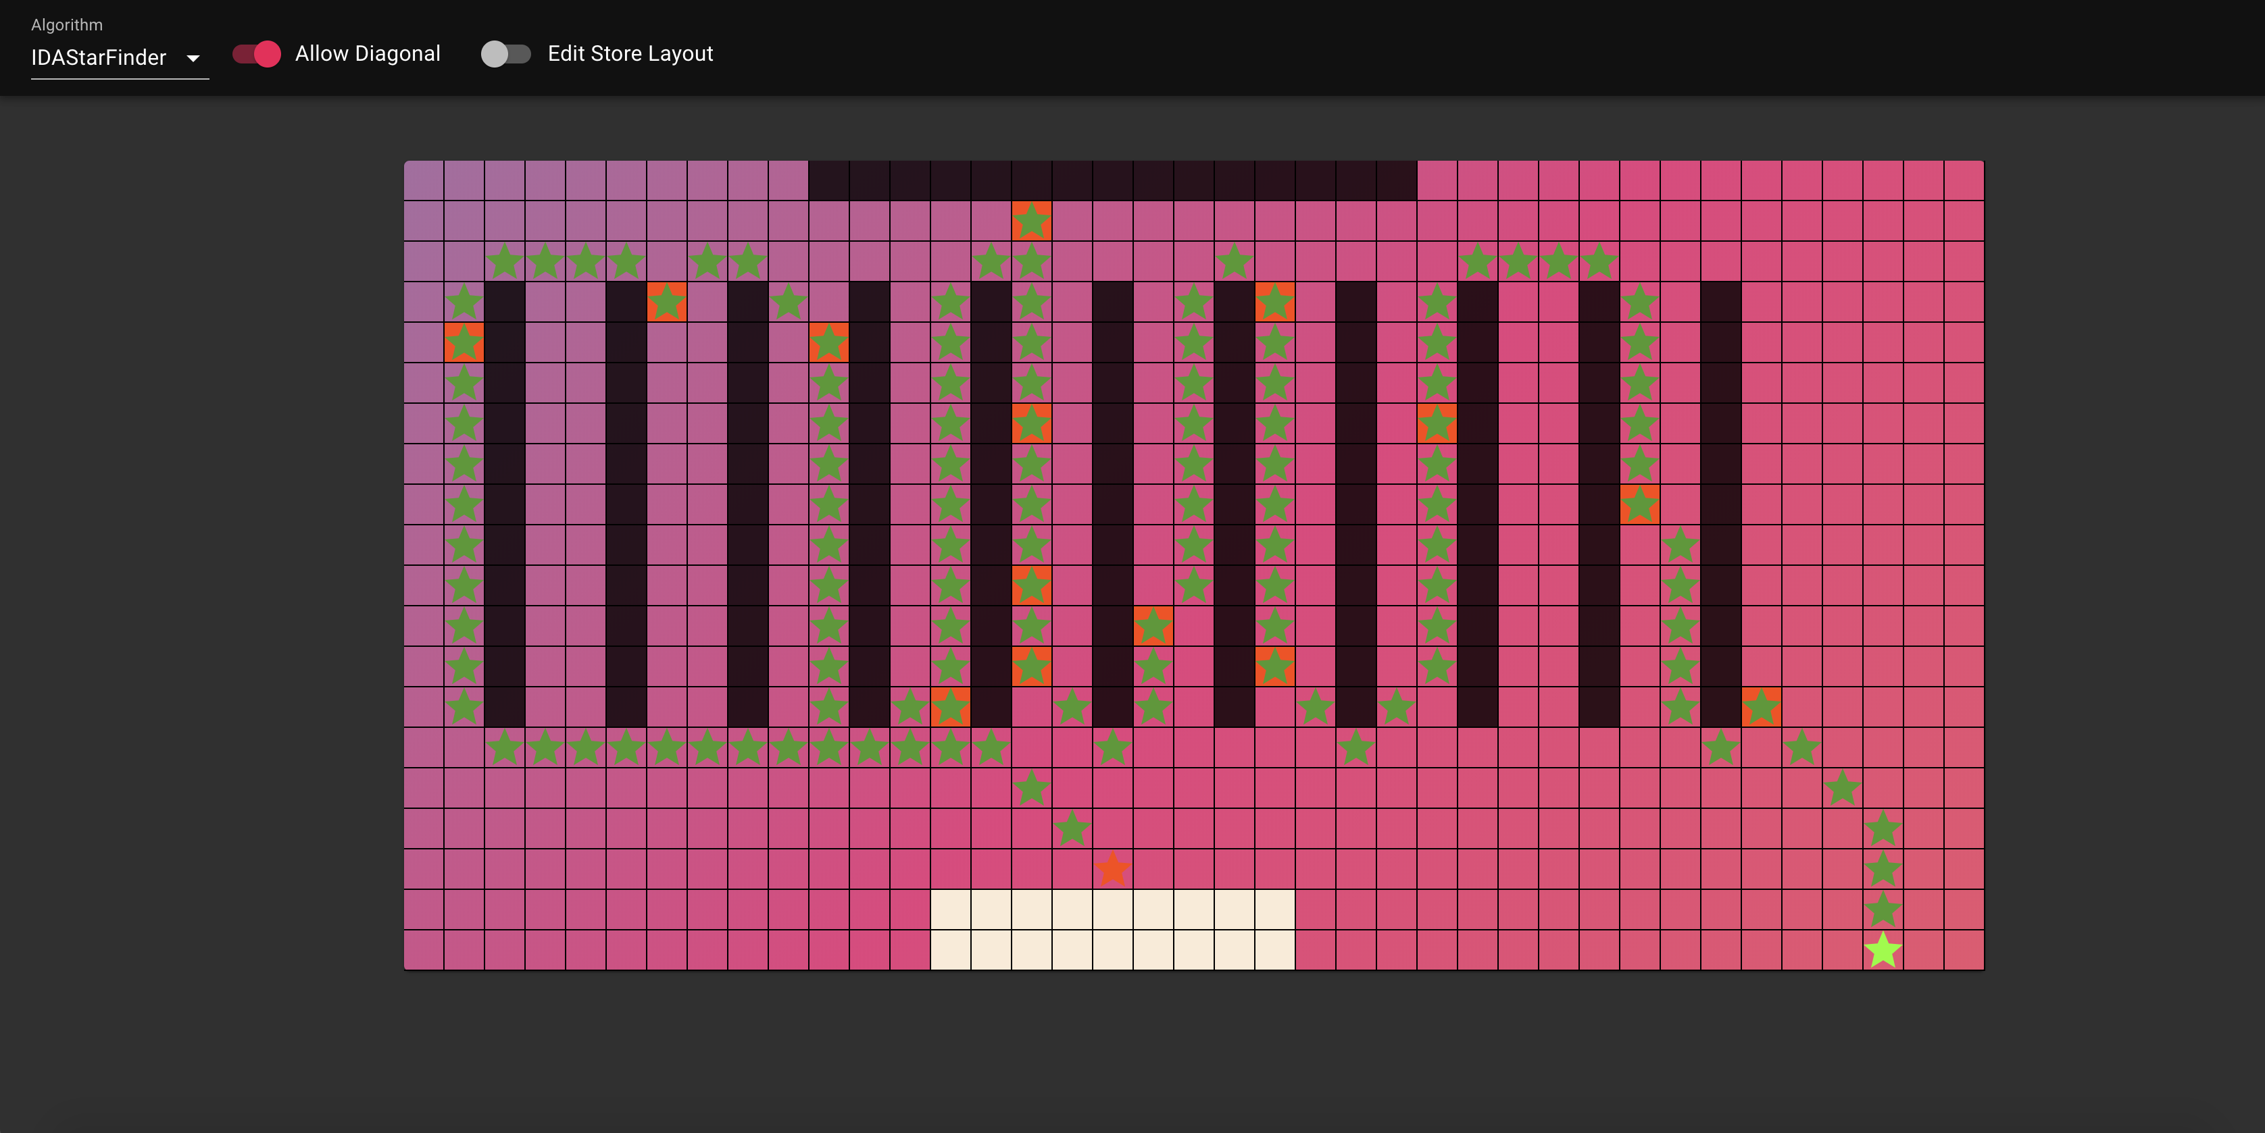
Task: Click the bright lime green star
Action: point(1883,950)
